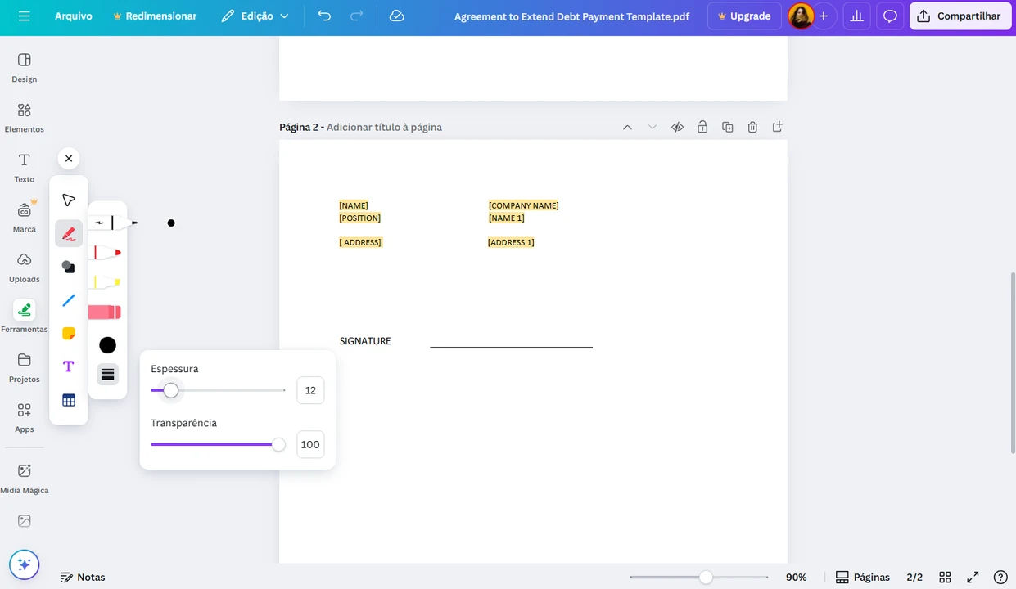Select the pointer selection tool

pyautogui.click(x=69, y=200)
